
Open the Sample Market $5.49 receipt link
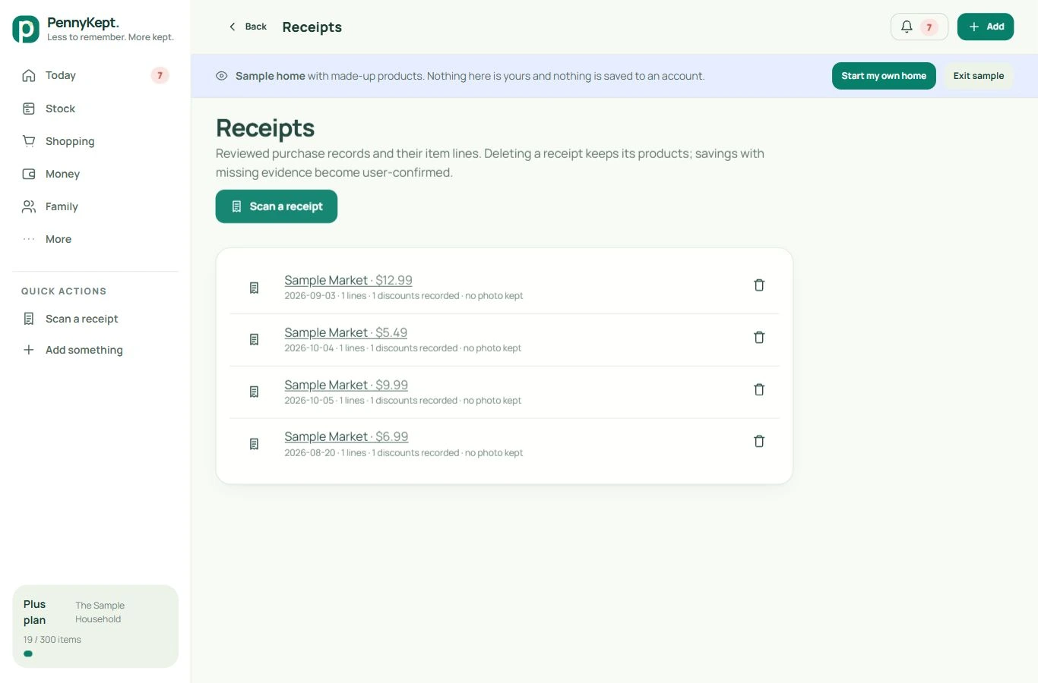coord(346,332)
